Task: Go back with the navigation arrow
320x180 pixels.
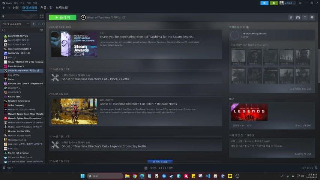Action: 4,8
